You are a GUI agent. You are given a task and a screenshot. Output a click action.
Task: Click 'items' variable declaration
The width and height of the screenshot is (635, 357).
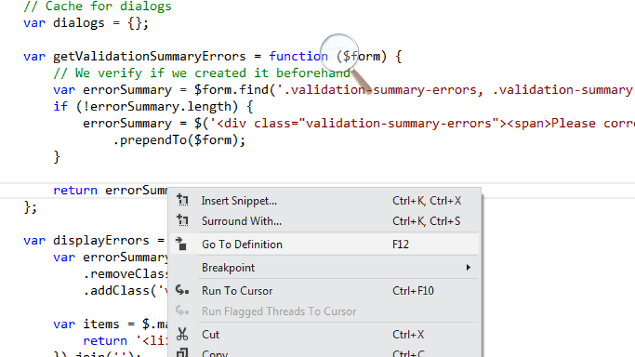click(x=101, y=324)
